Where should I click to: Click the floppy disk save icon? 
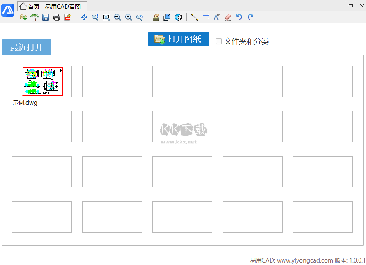pyautogui.click(x=46, y=17)
